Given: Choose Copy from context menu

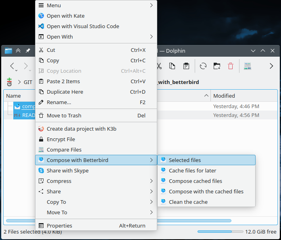Looking at the screenshot, I should tap(96, 61).
